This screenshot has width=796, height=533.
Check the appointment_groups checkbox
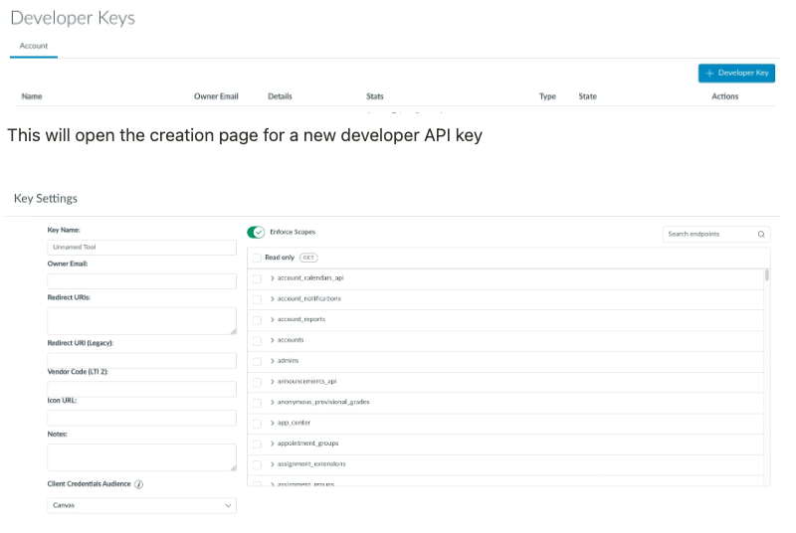[257, 444]
